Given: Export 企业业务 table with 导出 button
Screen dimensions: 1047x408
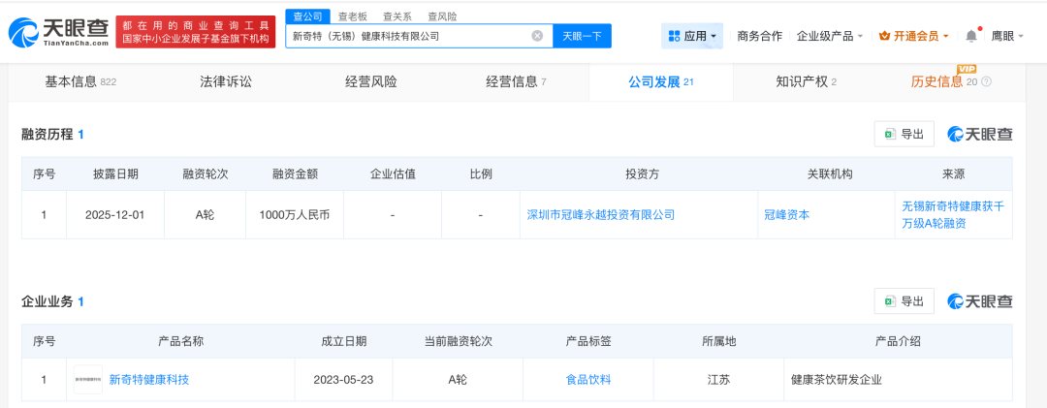Looking at the screenshot, I should point(904,301).
